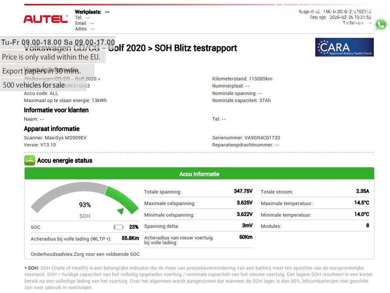This screenshot has height=293, width=390.
Task: Select the Maximale temperatuur 14.5°C value
Action: point(361,203)
